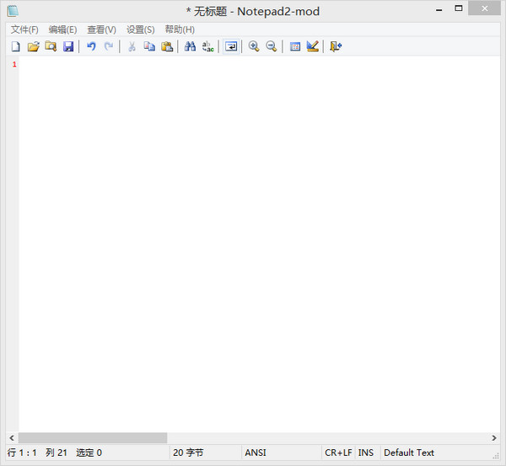Click the CR+LF line ending indicator
This screenshot has height=466, width=506.
click(x=338, y=453)
